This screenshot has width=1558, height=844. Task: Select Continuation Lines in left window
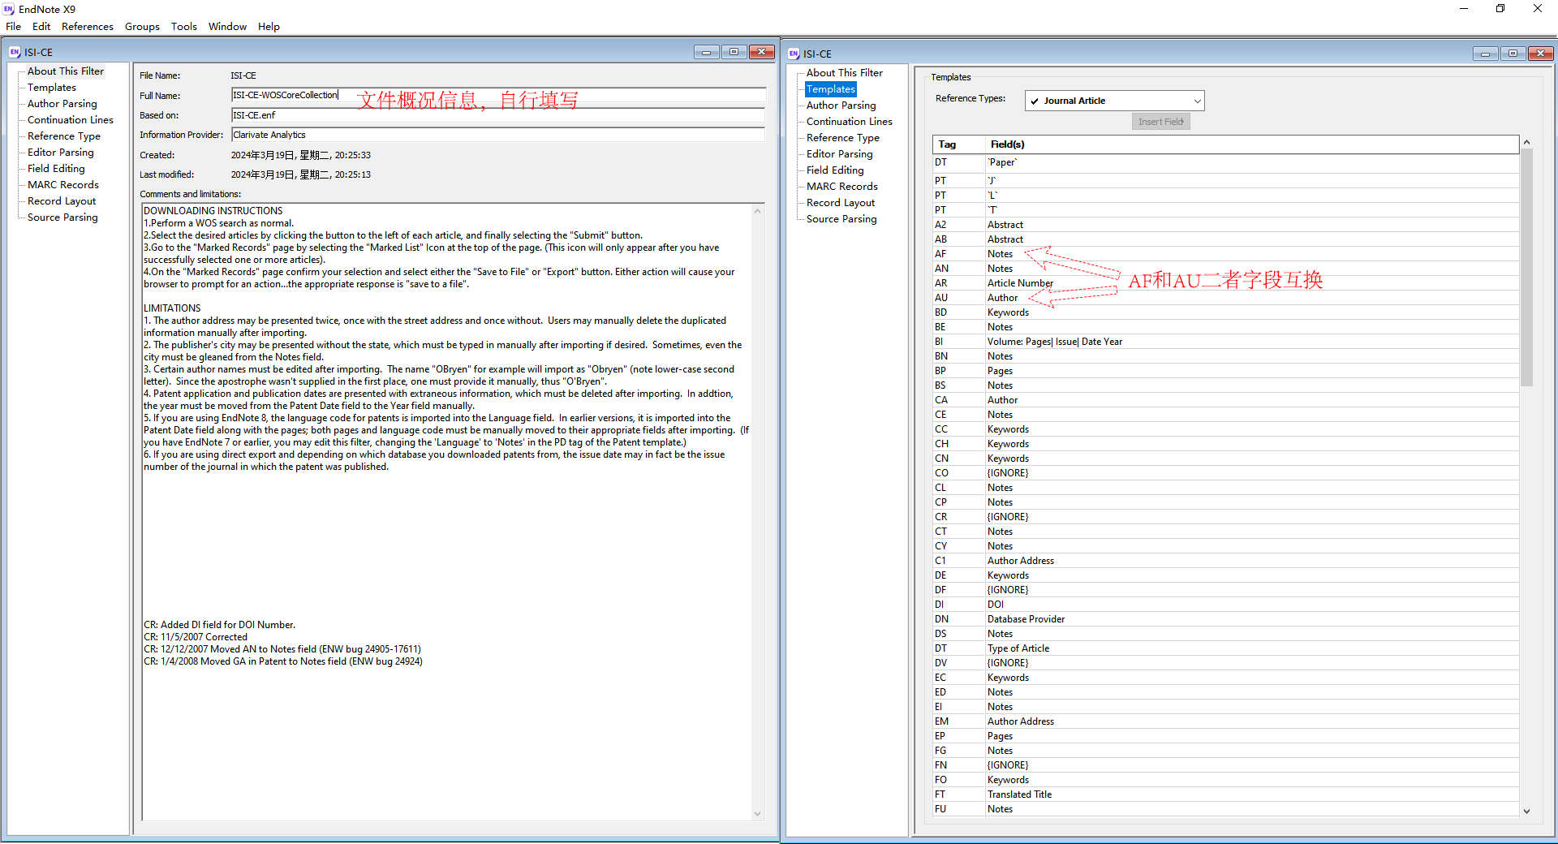71,120
